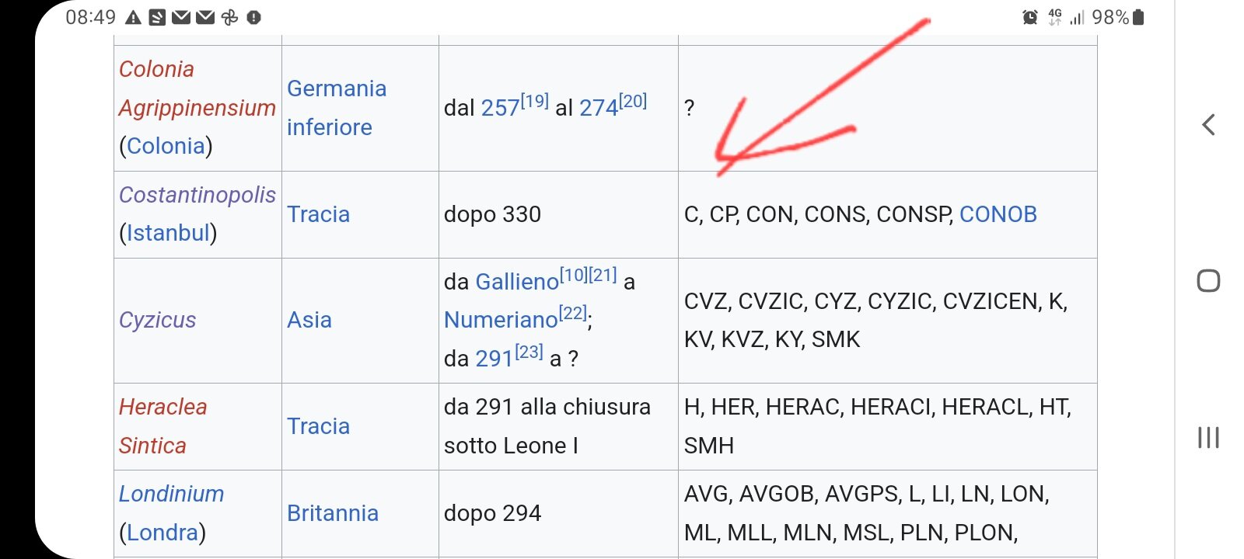1244x559 pixels.
Task: Open the Numeriano link
Action: click(x=501, y=320)
